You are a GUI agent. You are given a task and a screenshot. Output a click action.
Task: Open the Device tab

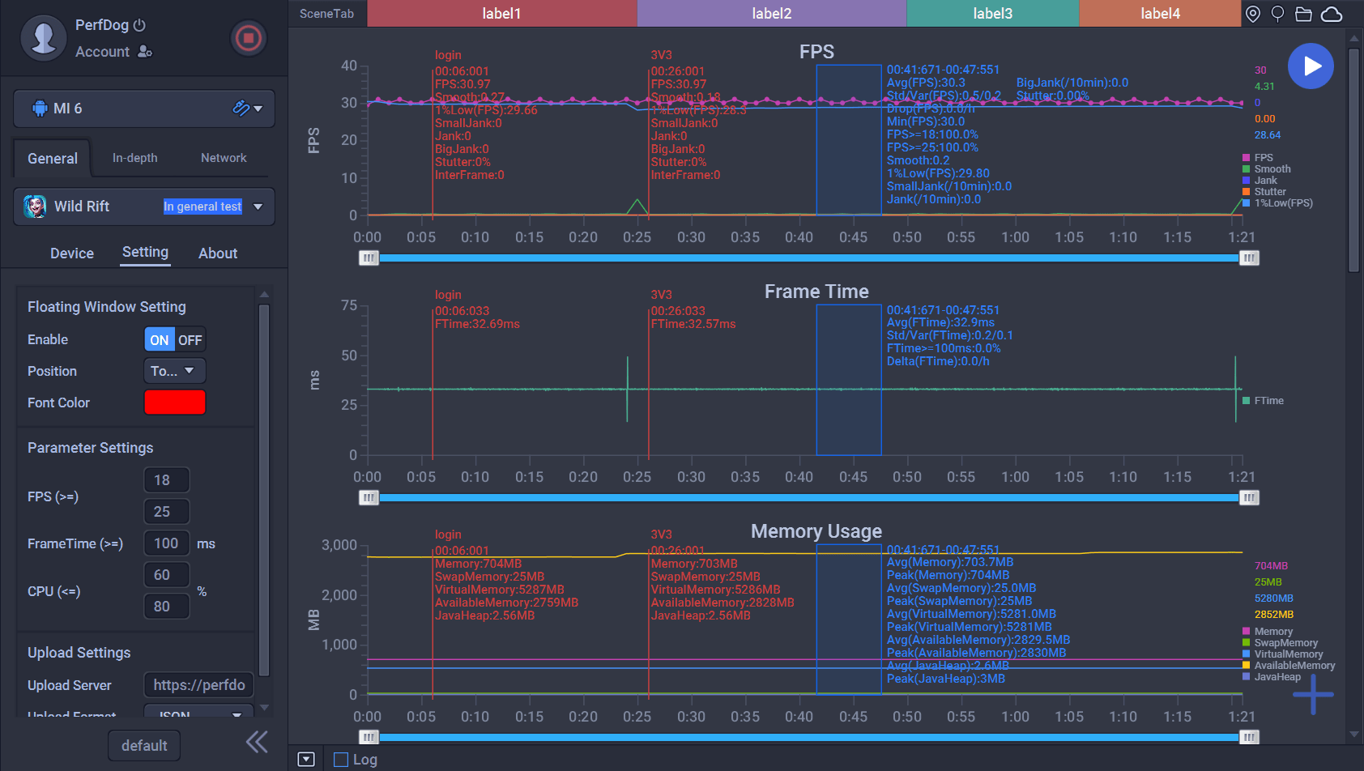coord(72,253)
